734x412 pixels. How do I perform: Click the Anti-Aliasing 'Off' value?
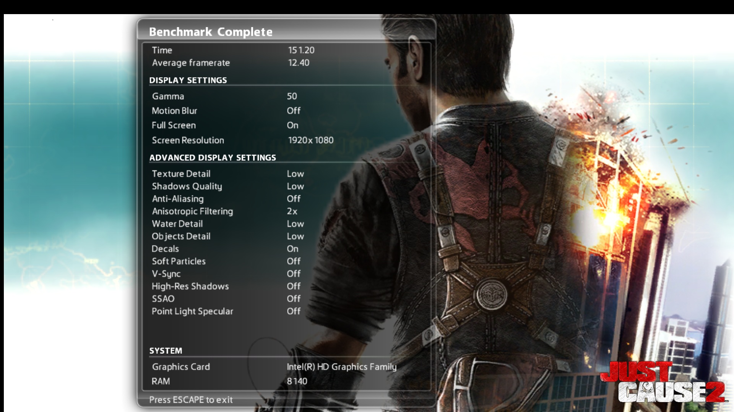point(294,199)
